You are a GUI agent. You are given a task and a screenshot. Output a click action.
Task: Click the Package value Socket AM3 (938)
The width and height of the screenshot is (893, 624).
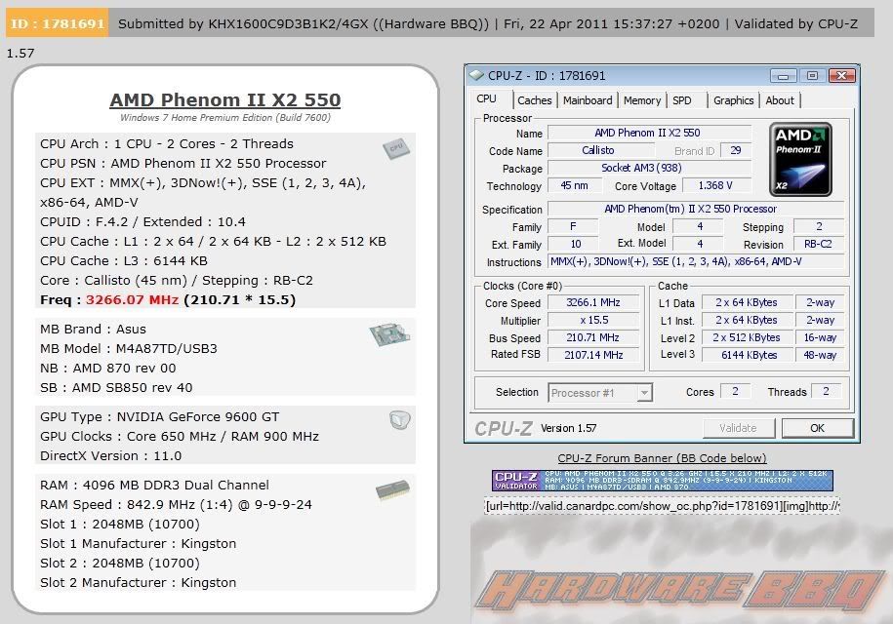[x=649, y=168]
